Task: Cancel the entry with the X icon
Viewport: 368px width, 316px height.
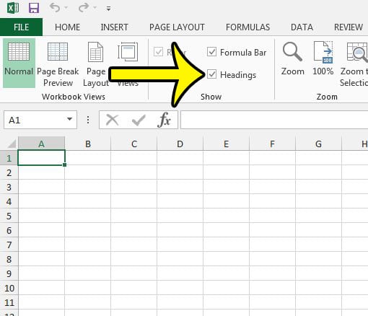Action: [x=113, y=120]
